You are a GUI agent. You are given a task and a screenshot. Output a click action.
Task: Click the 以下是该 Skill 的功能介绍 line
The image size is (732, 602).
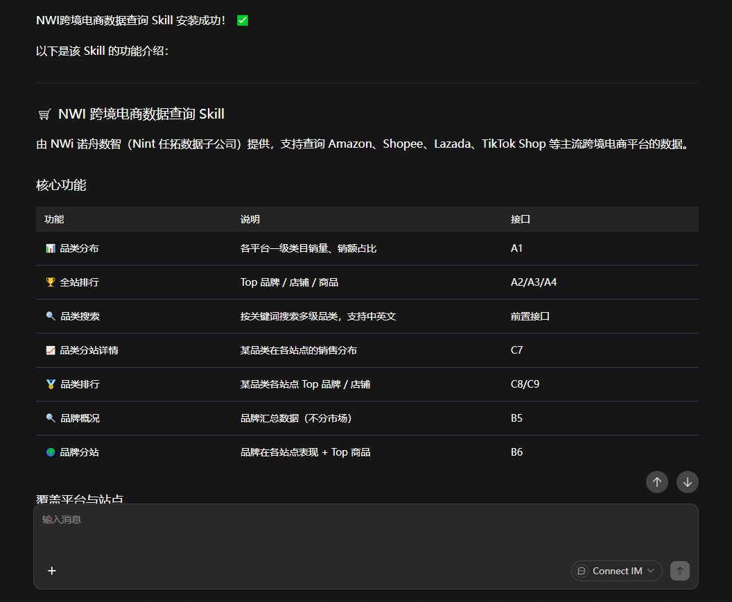(102, 51)
